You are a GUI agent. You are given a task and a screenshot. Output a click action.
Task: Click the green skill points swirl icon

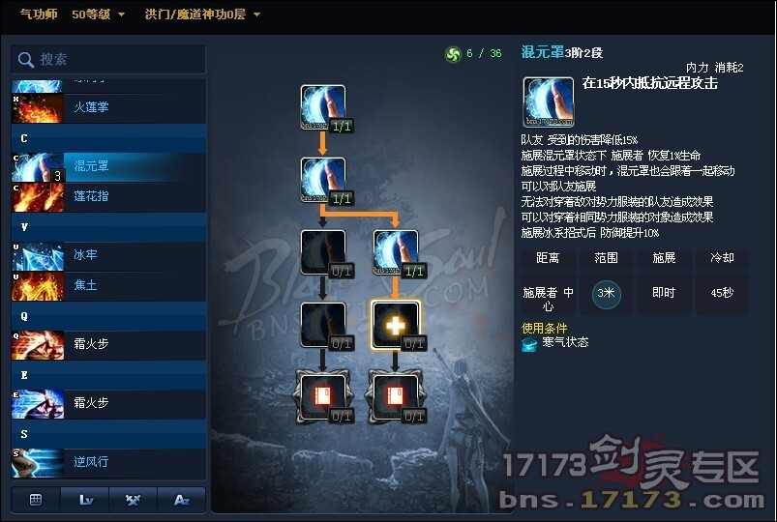[453, 53]
